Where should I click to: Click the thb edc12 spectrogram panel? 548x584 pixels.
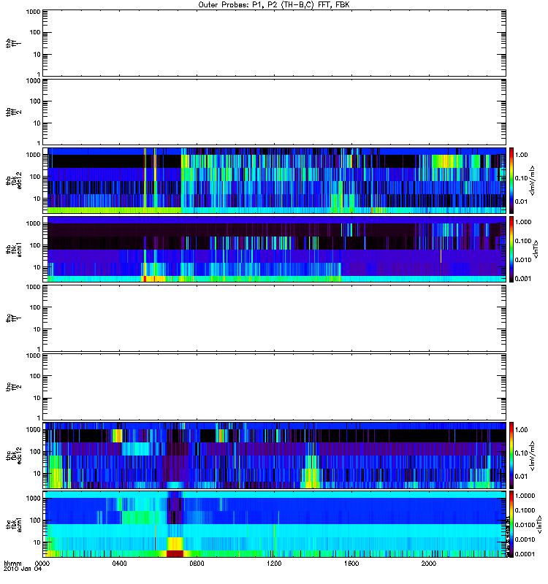(275, 180)
